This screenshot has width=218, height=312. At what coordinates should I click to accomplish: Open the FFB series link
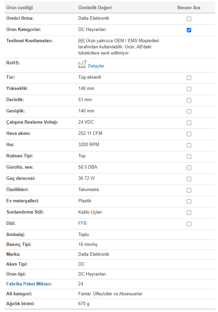pos(83,223)
